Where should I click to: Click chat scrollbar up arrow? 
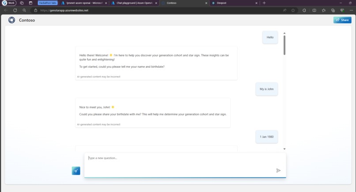(284, 33)
